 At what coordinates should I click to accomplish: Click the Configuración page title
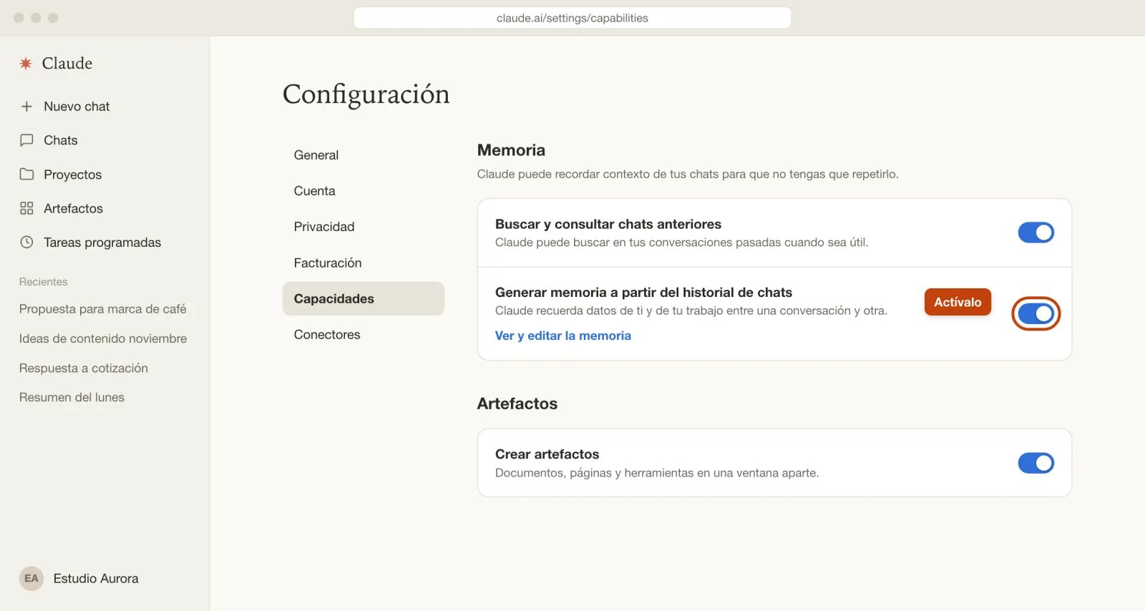coord(366,94)
